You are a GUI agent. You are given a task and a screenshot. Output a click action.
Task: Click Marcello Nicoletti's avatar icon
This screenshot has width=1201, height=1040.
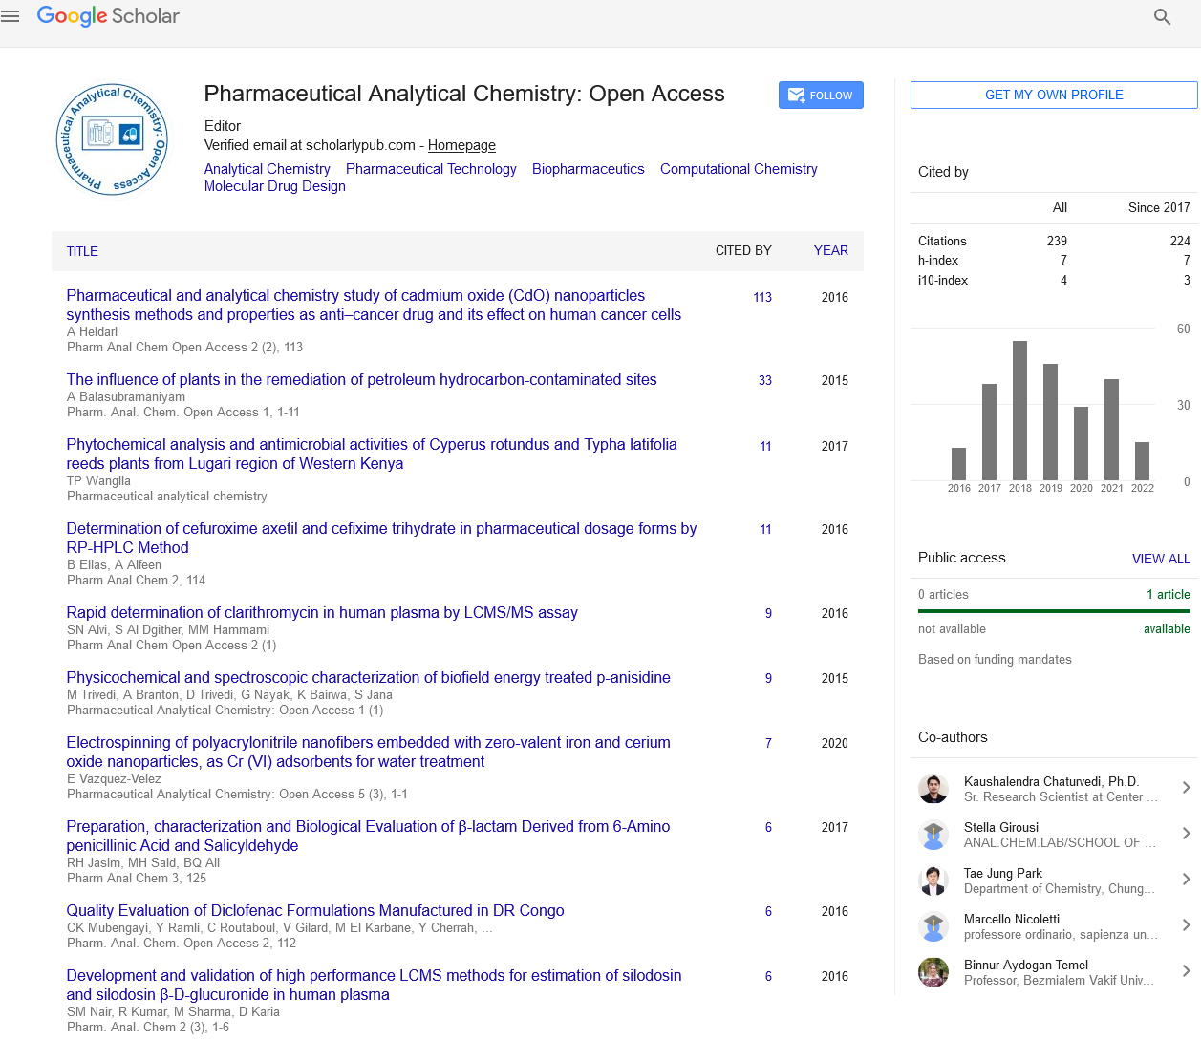pos(933,926)
